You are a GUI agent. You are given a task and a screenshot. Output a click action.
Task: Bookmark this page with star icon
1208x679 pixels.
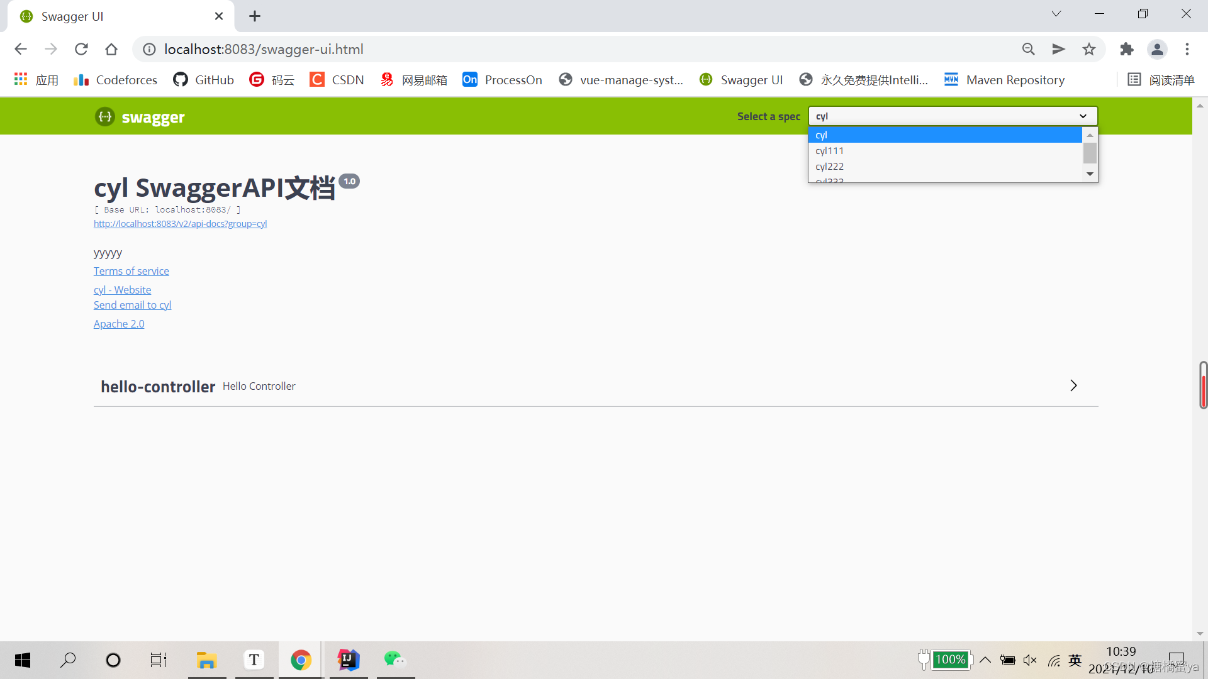pos(1089,49)
